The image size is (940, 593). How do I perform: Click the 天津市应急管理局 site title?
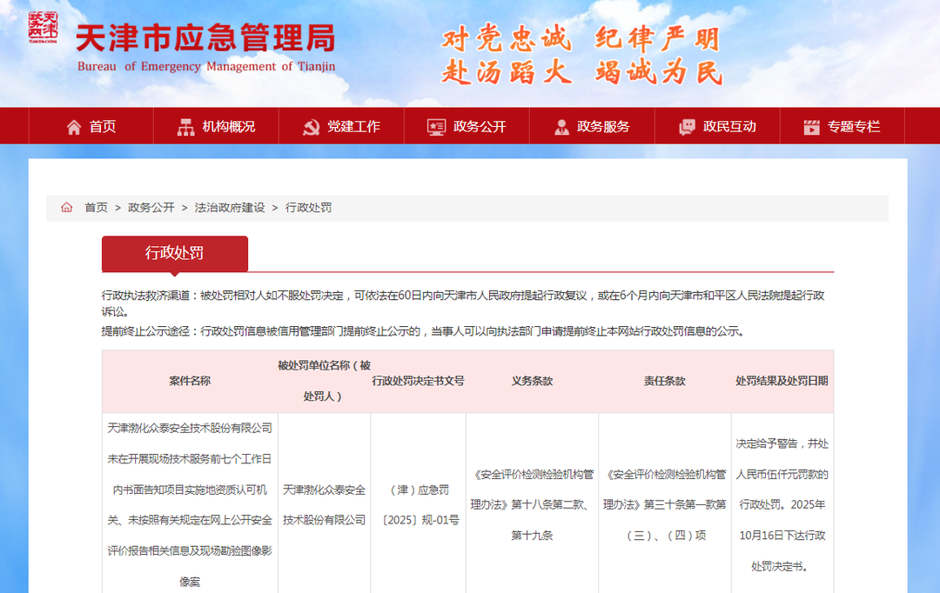pyautogui.click(x=205, y=37)
